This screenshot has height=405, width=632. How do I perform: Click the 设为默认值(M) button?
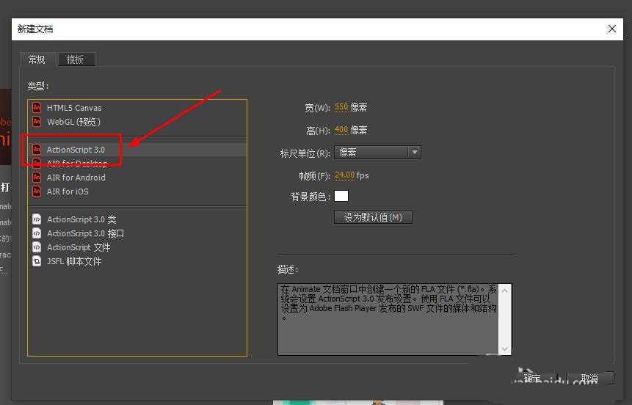coord(373,217)
